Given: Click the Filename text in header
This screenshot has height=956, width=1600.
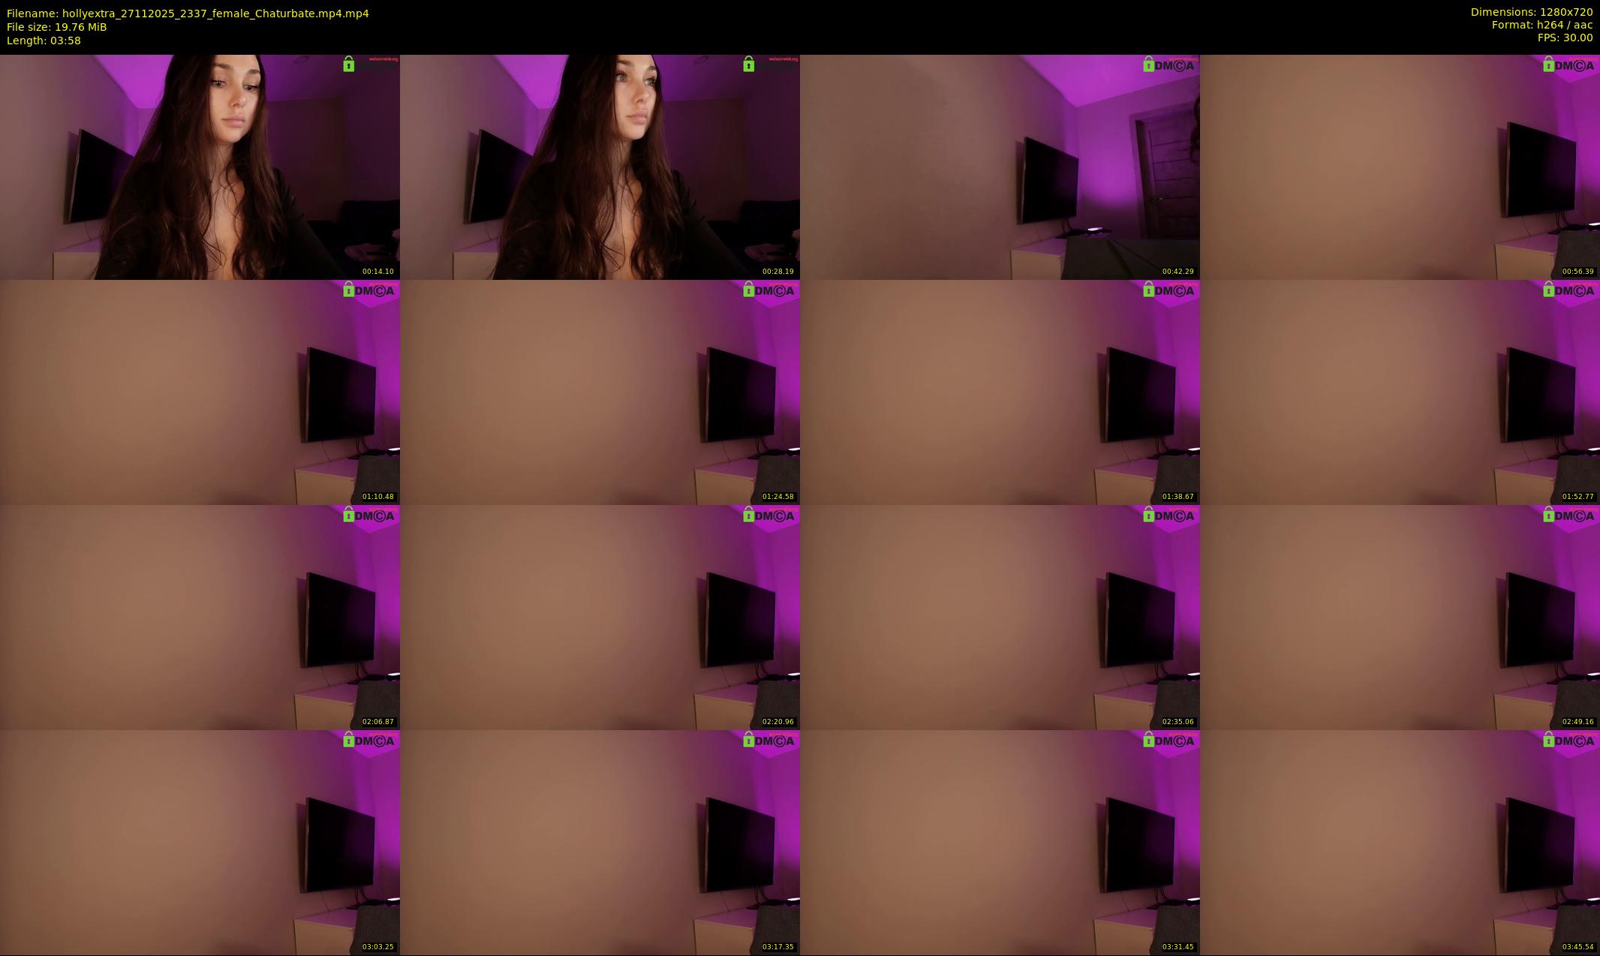Looking at the screenshot, I should [x=188, y=14].
